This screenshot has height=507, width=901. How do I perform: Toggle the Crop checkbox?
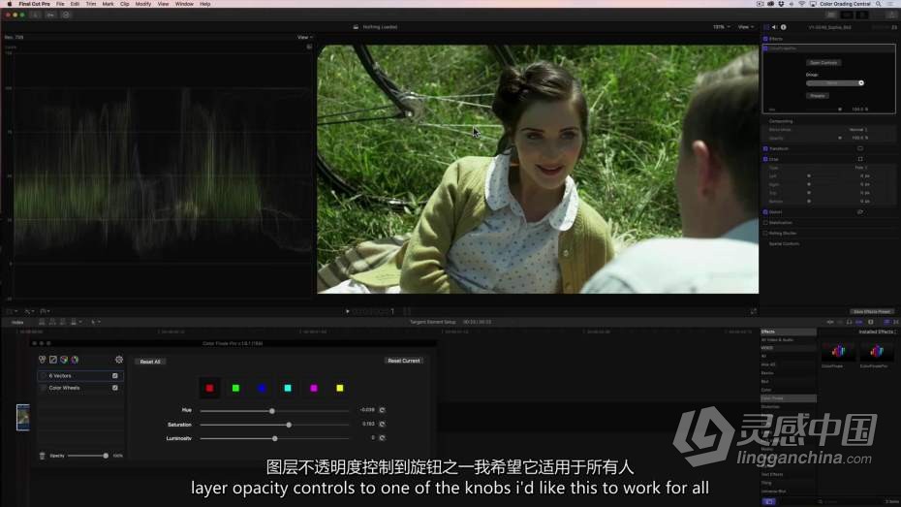[x=765, y=159]
